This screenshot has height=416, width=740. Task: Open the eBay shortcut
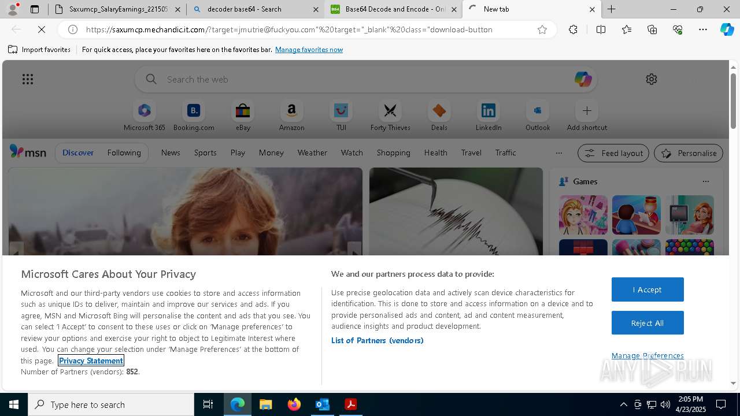pyautogui.click(x=243, y=116)
